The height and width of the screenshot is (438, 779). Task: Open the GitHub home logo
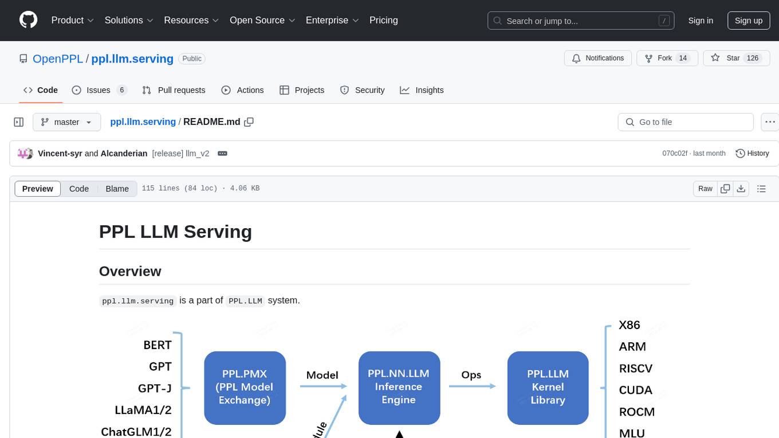(28, 20)
